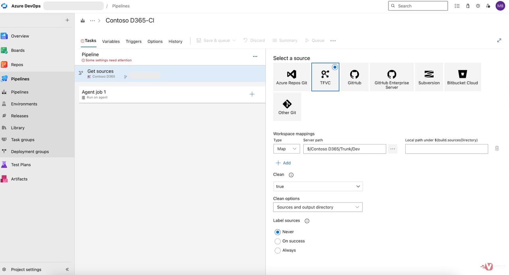Click the Discard button
The height and width of the screenshot is (275, 510).
point(254,41)
